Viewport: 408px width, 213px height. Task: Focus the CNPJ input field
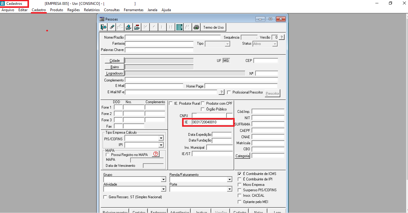pyautogui.click(x=209, y=116)
